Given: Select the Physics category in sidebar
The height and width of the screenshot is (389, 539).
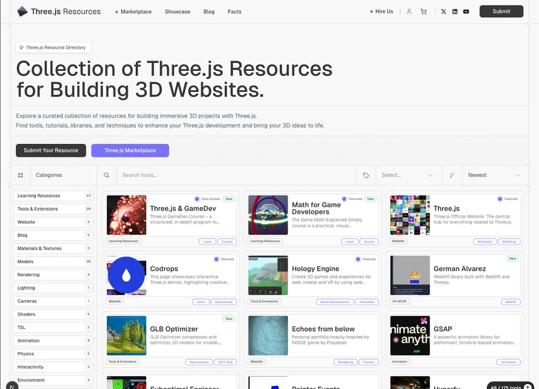Looking at the screenshot, I should pyautogui.click(x=53, y=354).
